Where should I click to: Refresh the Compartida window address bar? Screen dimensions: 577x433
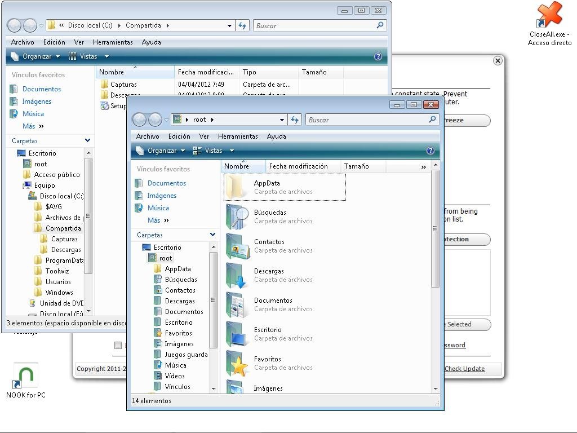(242, 25)
